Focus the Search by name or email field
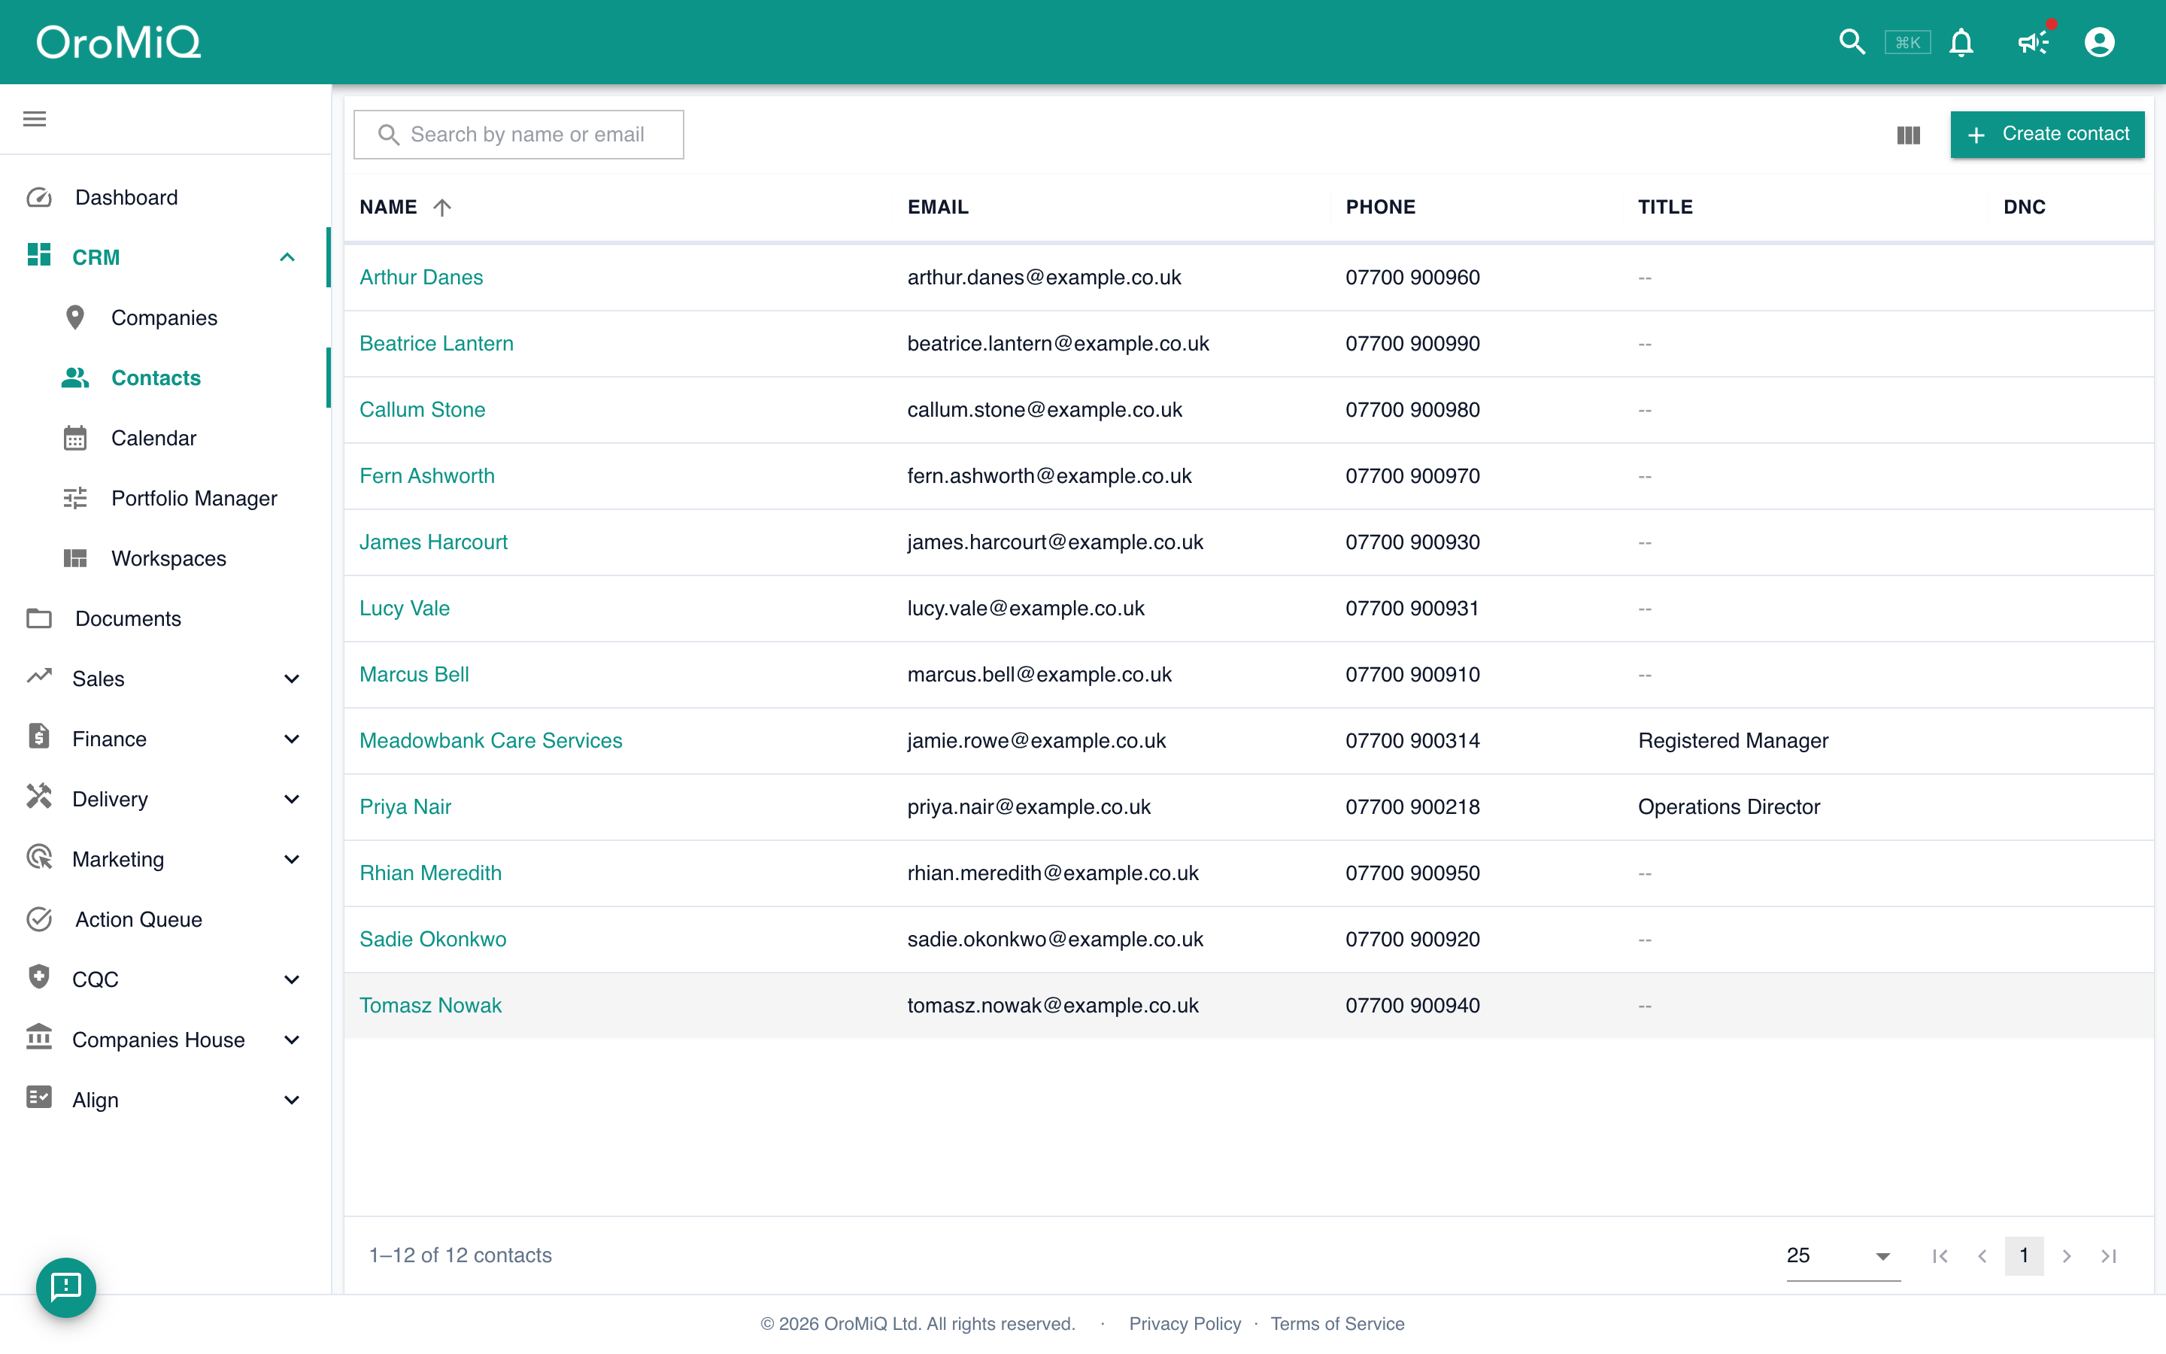2166x1354 pixels. tap(519, 135)
